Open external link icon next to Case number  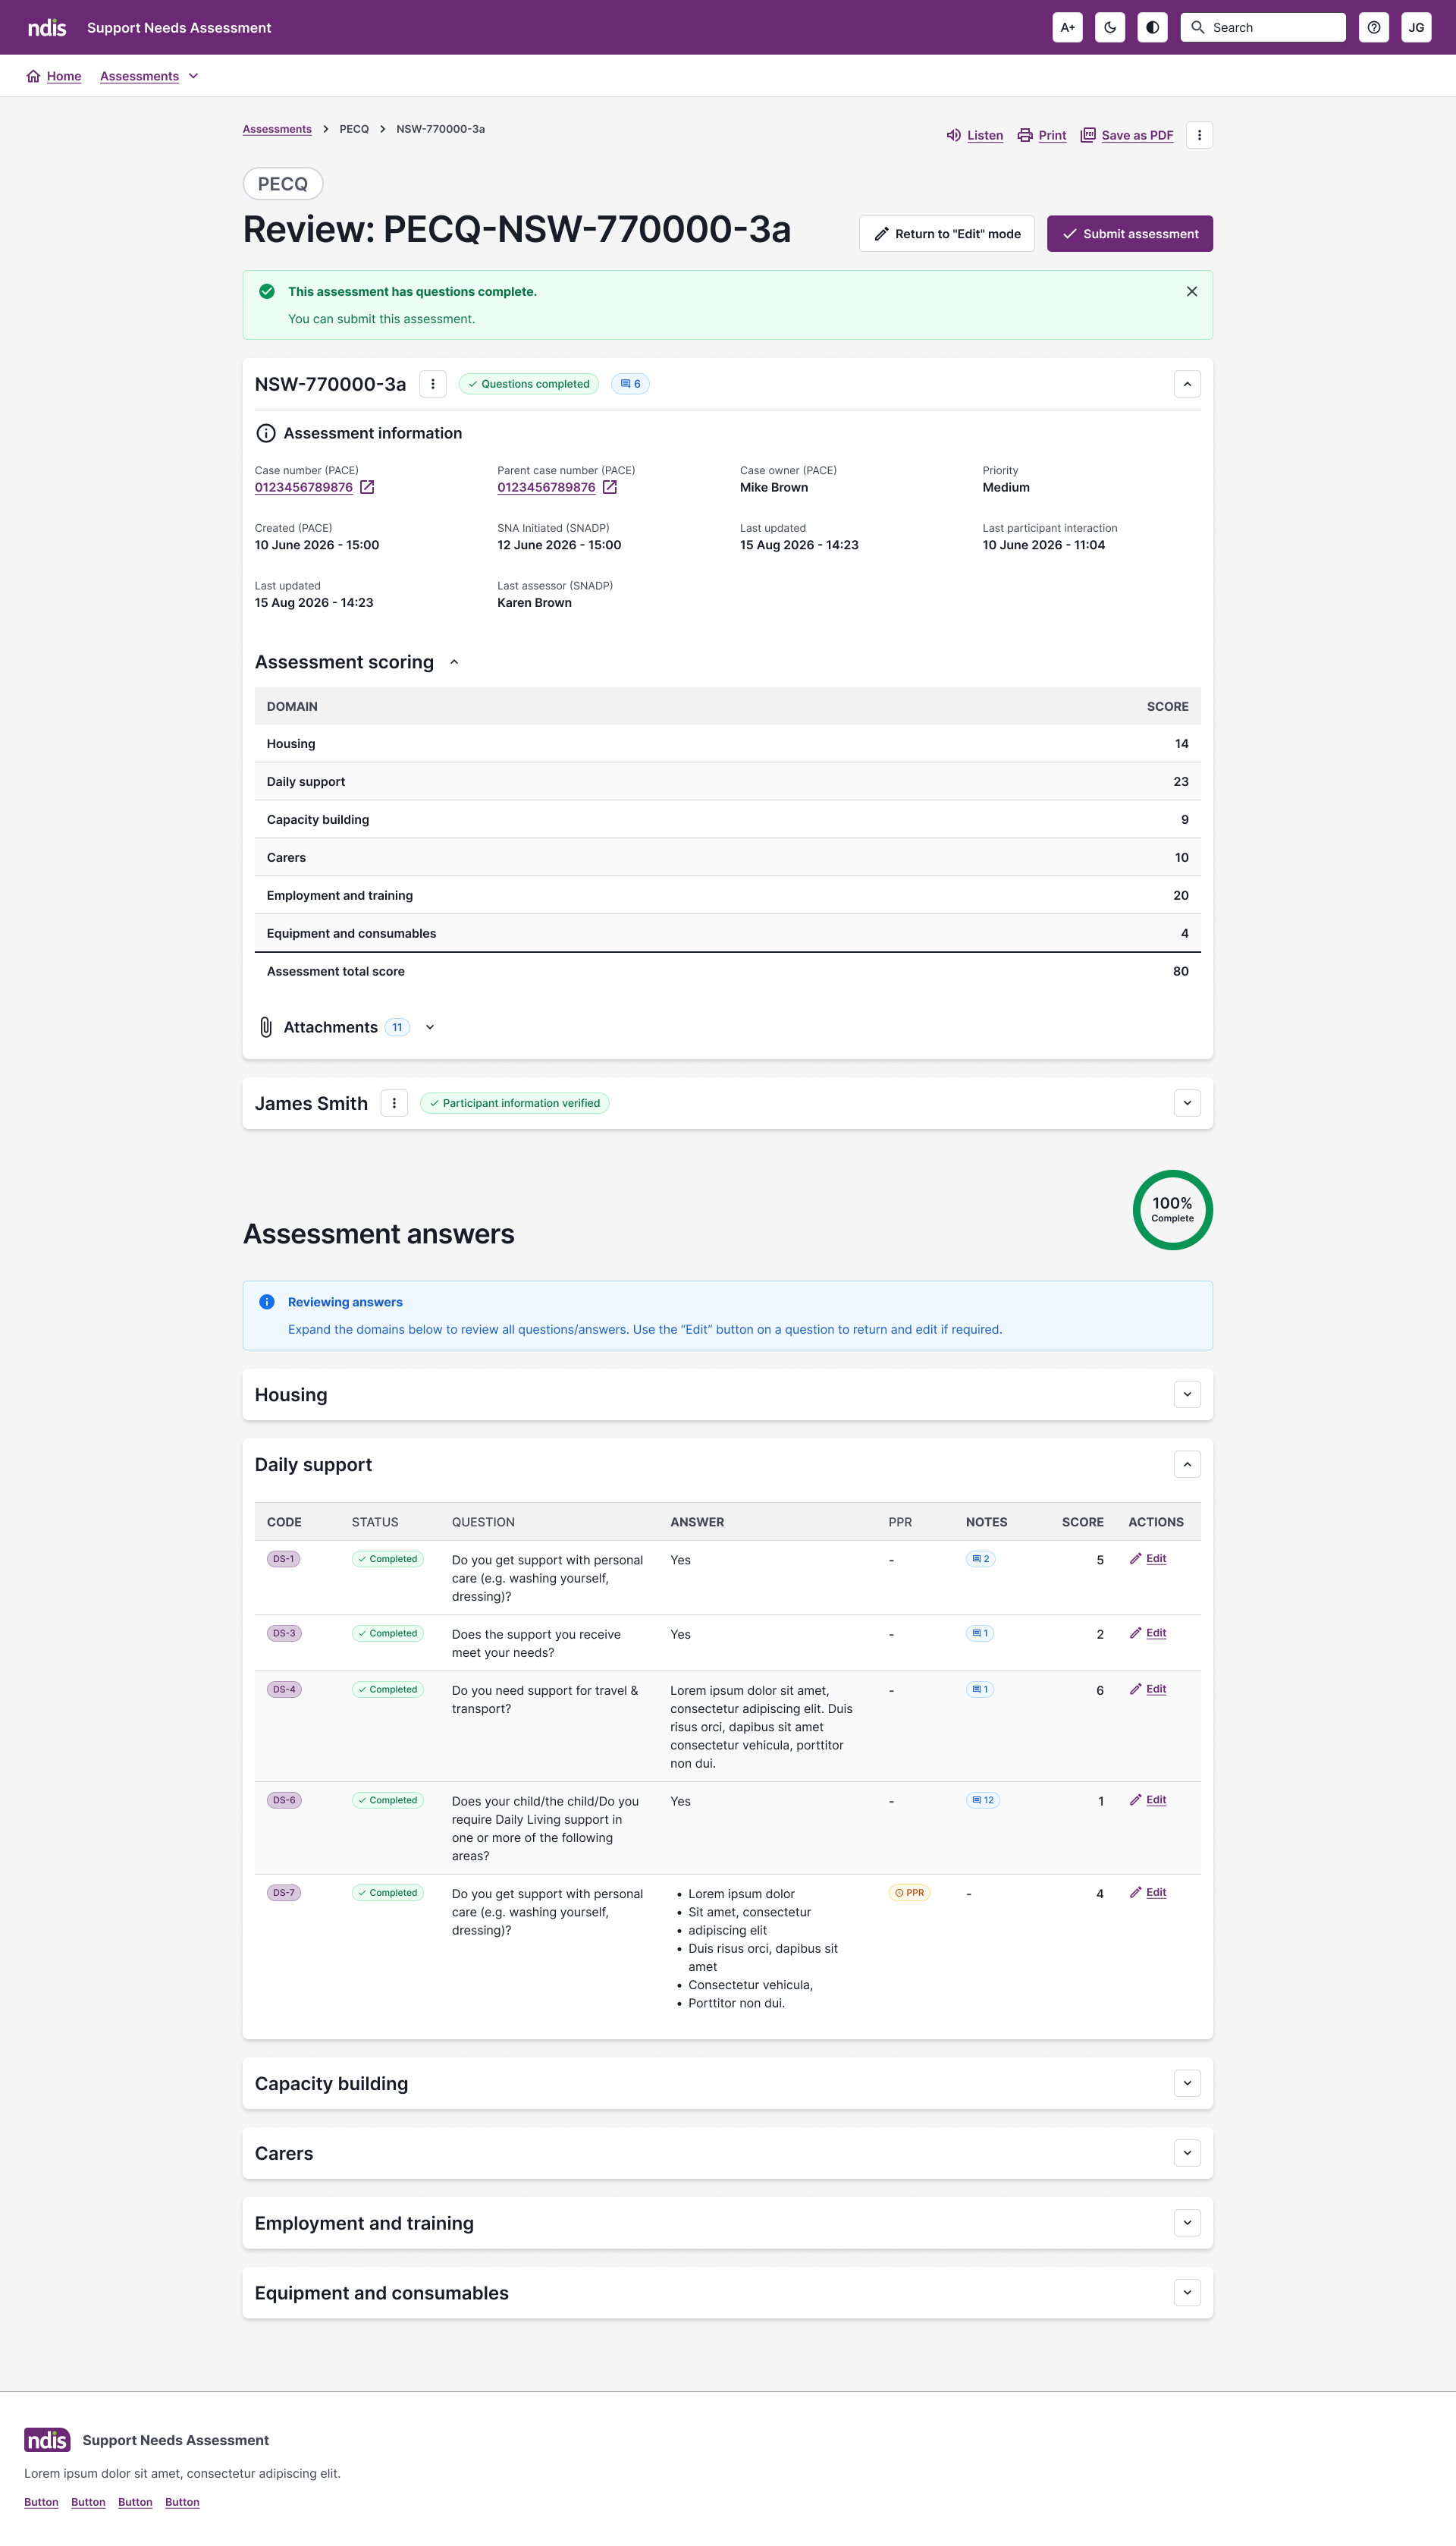(x=367, y=487)
